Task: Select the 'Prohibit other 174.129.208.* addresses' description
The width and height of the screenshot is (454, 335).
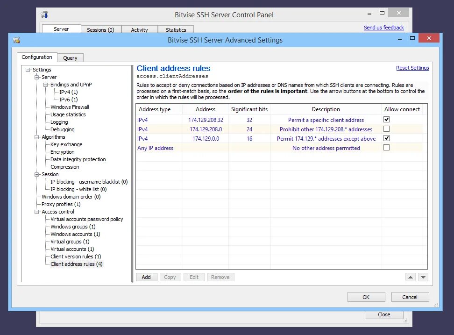Action: tap(326, 129)
